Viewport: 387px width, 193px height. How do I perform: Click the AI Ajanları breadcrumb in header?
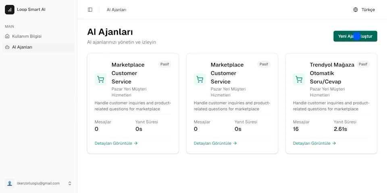pyautogui.click(x=117, y=10)
